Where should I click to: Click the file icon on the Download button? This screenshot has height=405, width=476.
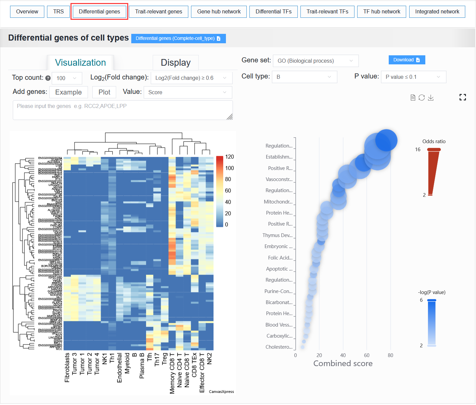click(x=418, y=60)
